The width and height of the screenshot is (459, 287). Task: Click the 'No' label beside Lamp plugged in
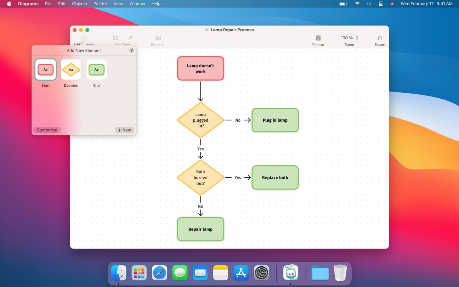(238, 120)
